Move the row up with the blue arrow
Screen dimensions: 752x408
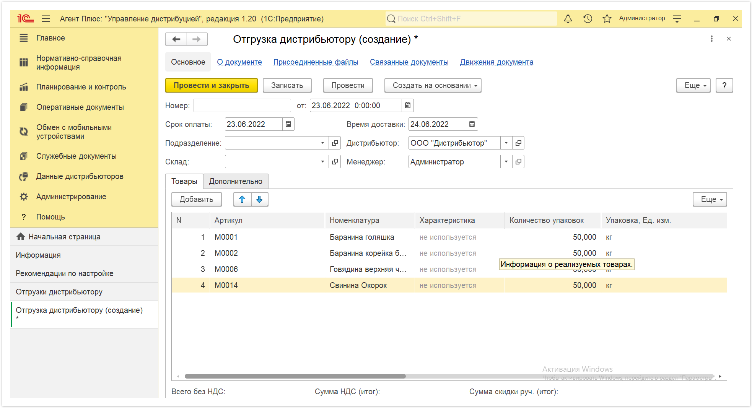point(242,199)
